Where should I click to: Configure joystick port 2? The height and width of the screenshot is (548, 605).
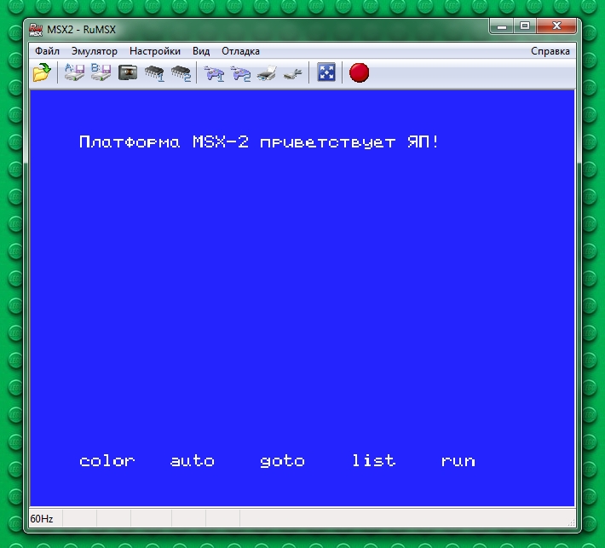(240, 73)
